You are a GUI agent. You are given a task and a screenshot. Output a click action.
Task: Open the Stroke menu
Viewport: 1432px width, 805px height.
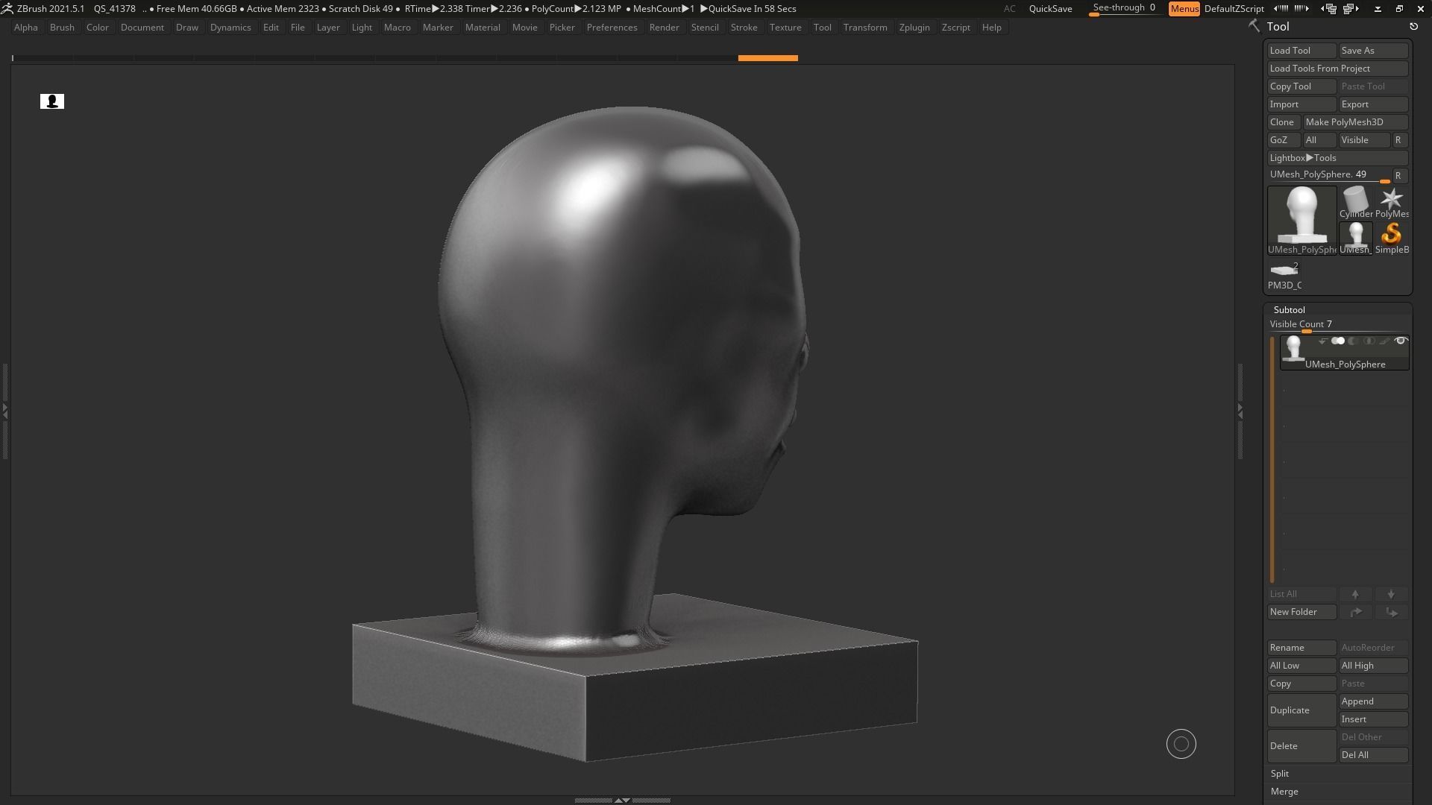[x=744, y=28]
